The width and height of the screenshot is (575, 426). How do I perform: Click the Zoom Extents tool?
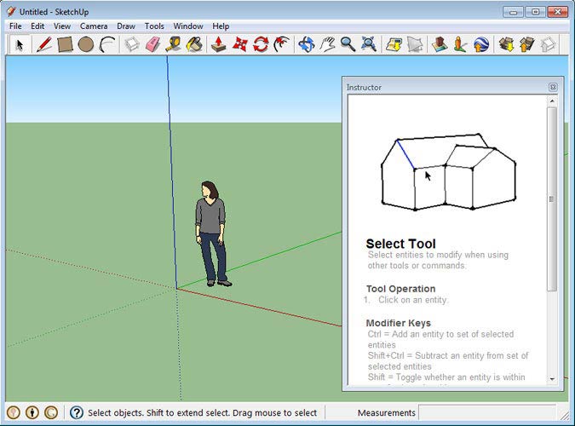click(x=369, y=43)
